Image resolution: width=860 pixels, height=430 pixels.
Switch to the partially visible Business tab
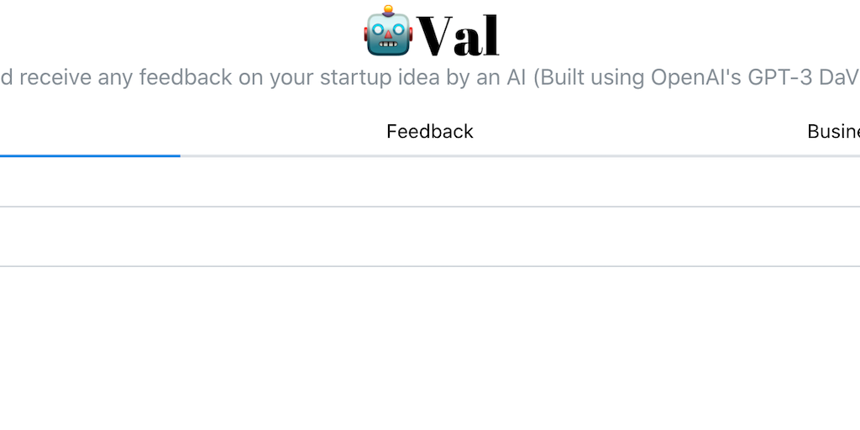coord(833,131)
